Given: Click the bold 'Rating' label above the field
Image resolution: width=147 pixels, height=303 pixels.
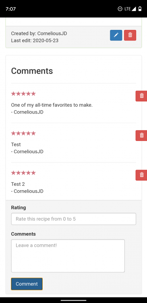Looking at the screenshot, I should [19, 208].
